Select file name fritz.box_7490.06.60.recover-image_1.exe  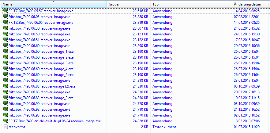coord(41,52)
